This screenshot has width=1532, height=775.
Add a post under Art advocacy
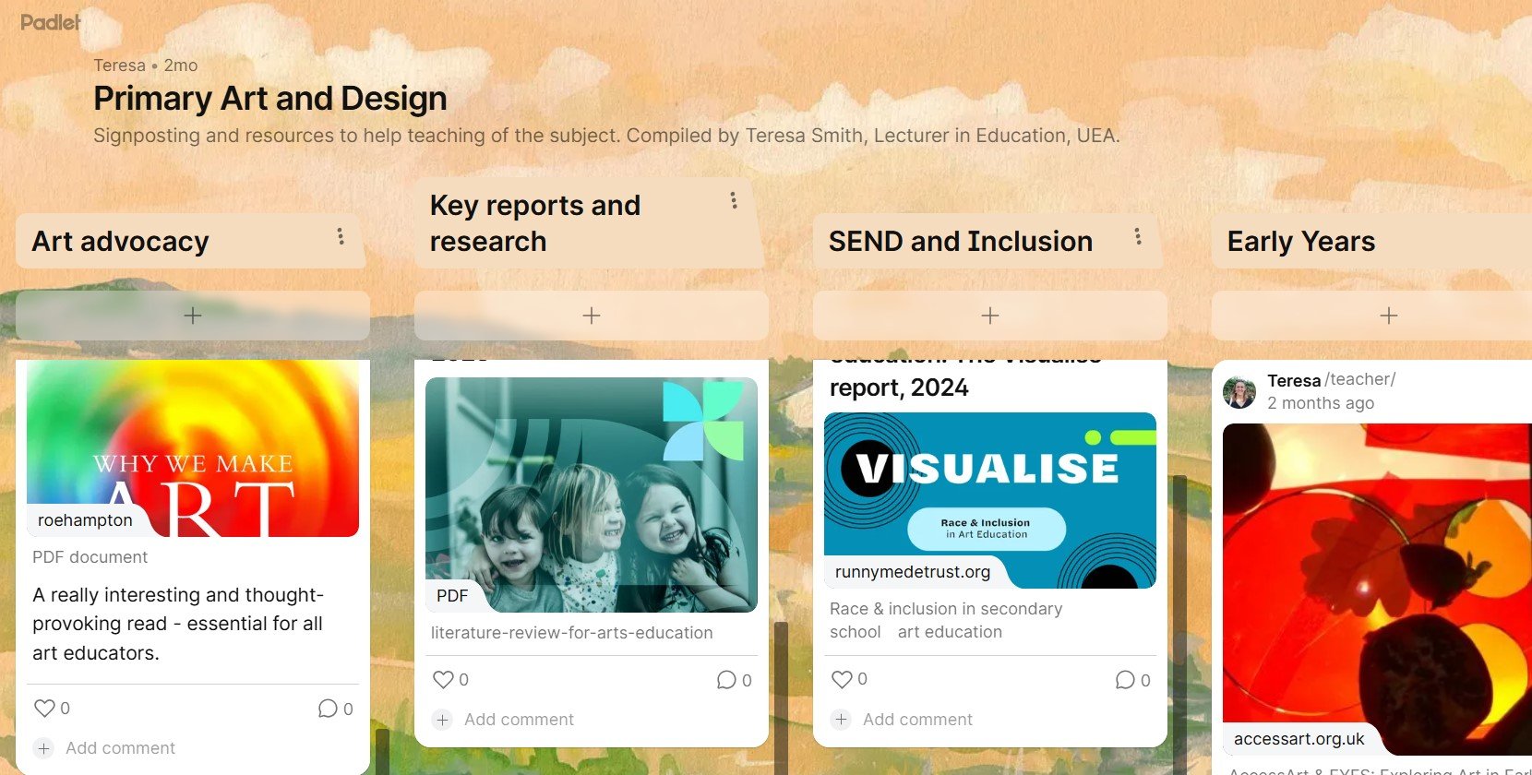pyautogui.click(x=193, y=316)
